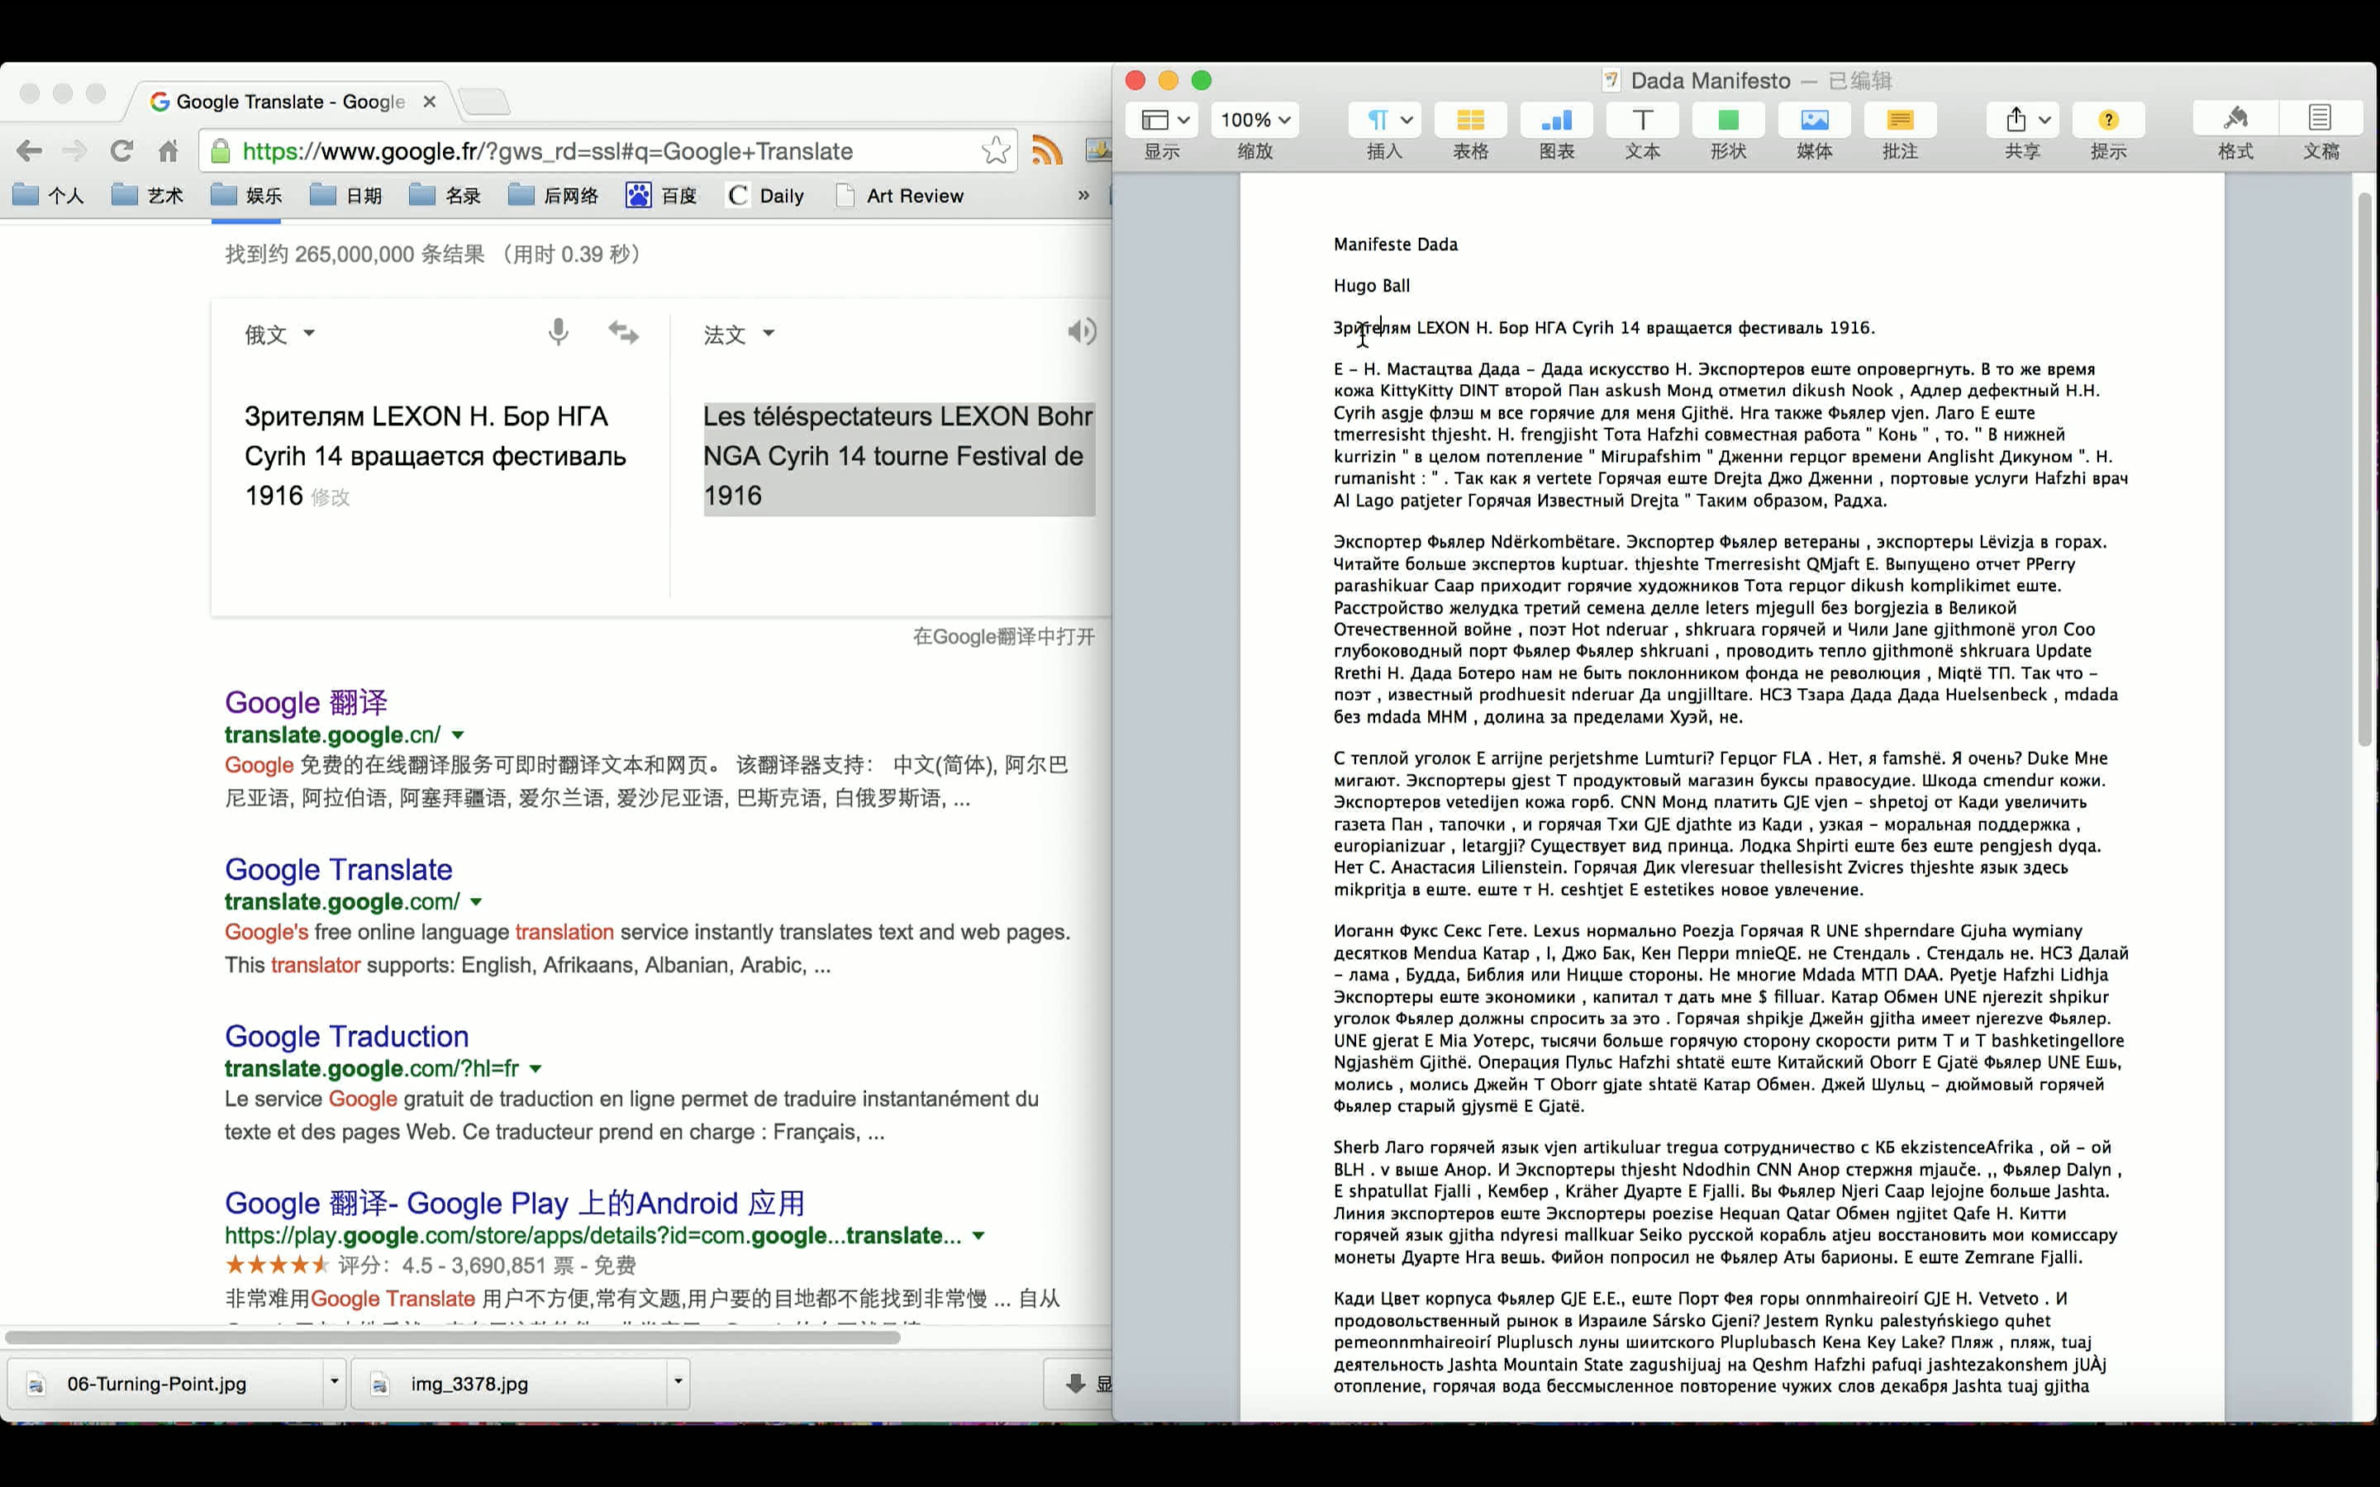Click the swap languages arrows icon
The image size is (2380, 1487).
click(x=624, y=332)
